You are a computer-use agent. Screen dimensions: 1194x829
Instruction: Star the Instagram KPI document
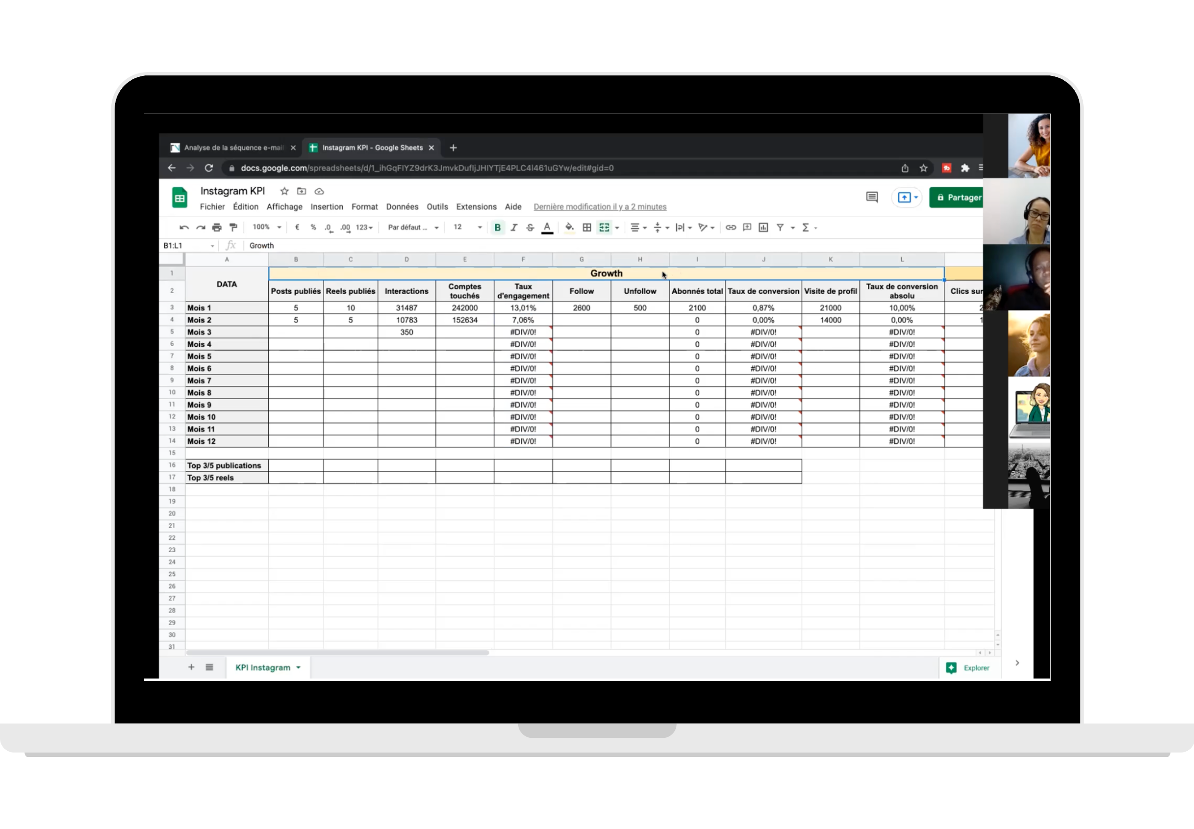coord(284,191)
